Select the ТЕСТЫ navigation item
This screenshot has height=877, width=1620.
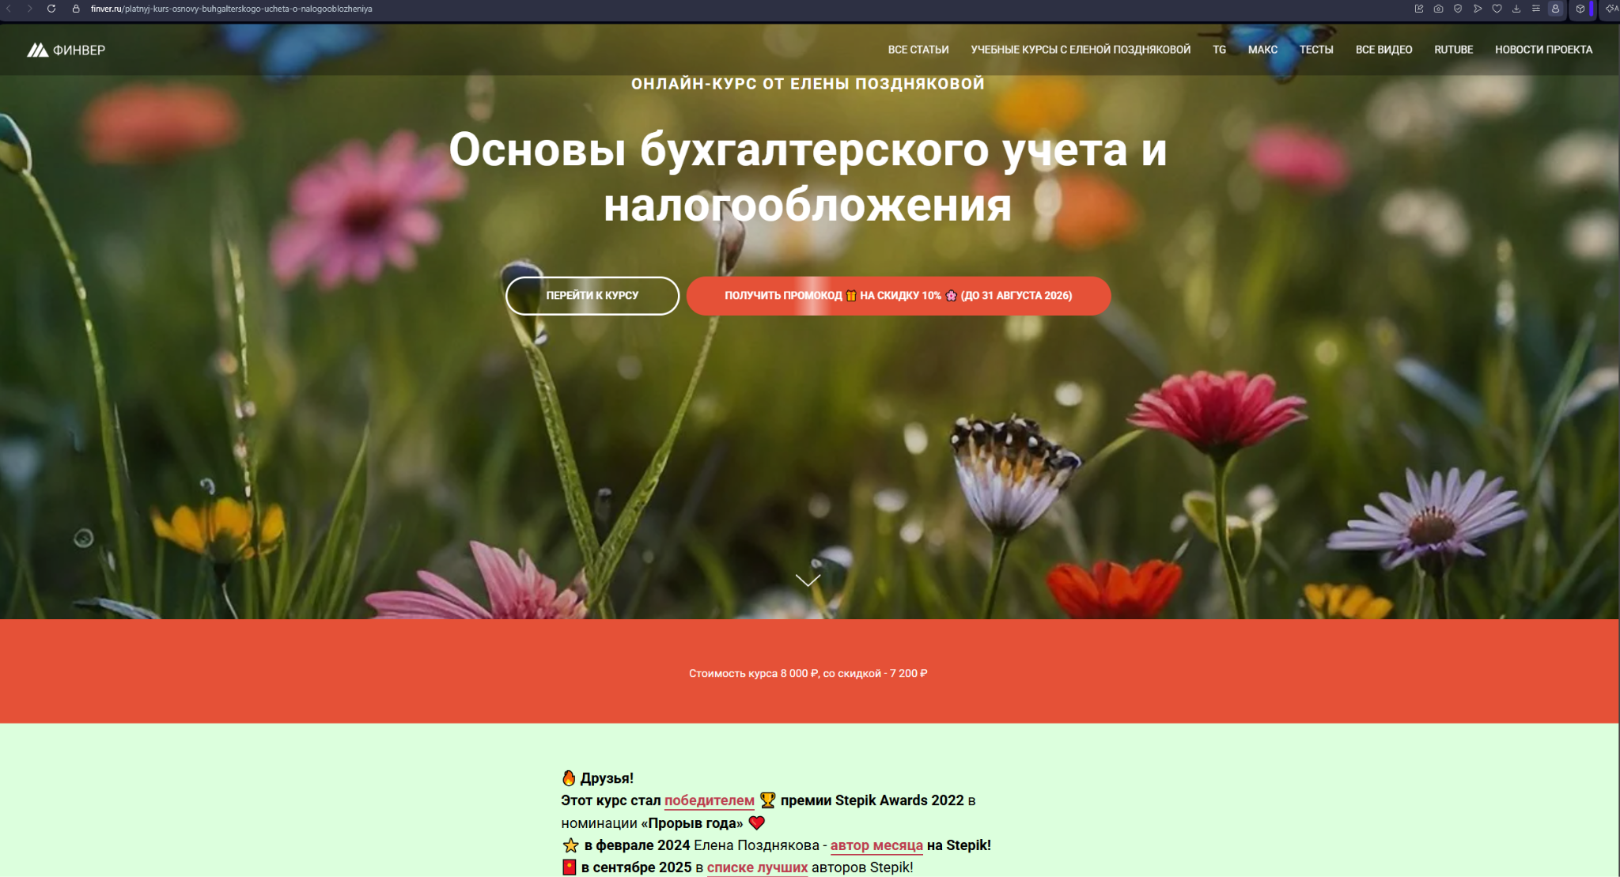pyautogui.click(x=1316, y=50)
